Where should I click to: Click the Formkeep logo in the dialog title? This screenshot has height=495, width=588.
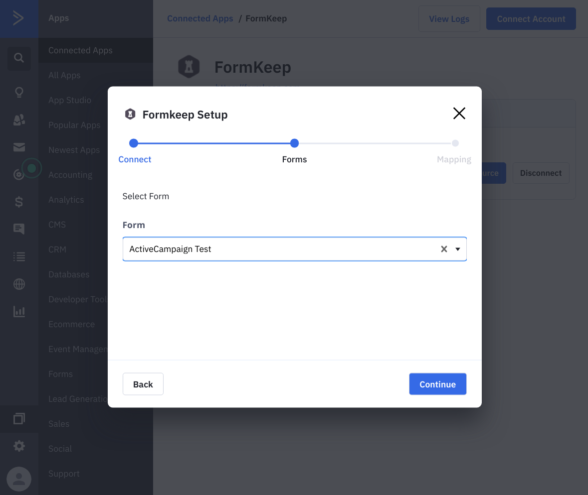(x=130, y=114)
